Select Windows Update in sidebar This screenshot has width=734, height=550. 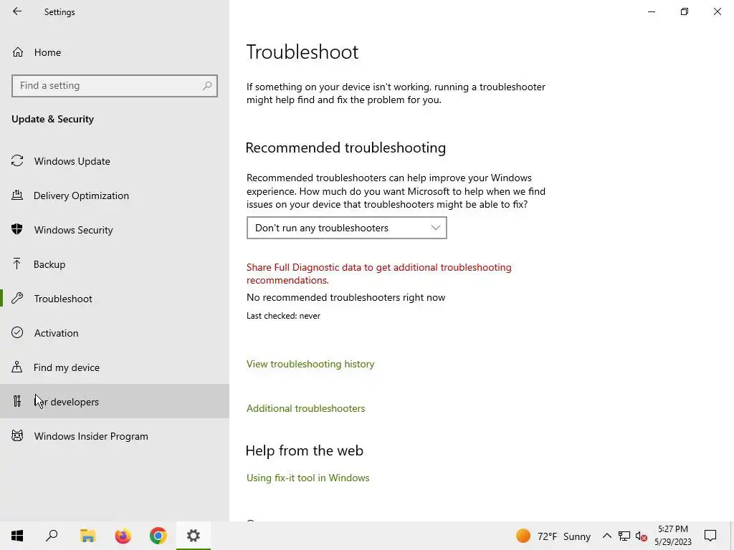[115, 161]
